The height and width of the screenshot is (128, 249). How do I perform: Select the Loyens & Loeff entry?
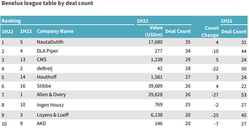(x=53, y=115)
